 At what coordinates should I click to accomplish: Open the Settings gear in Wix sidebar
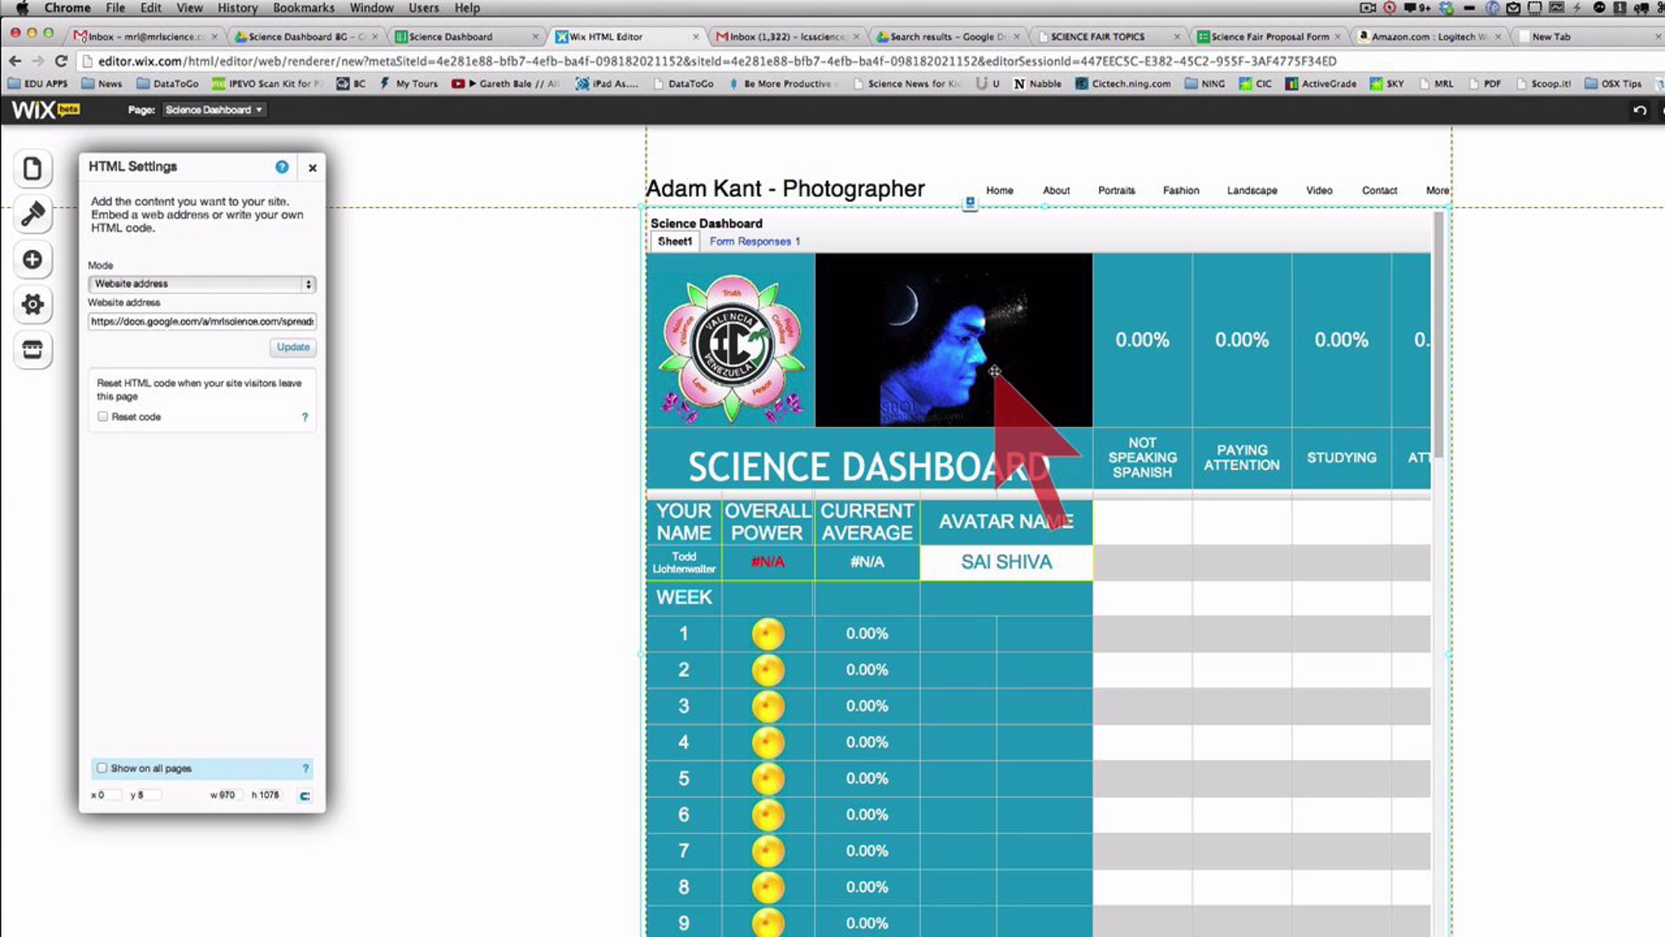33,304
